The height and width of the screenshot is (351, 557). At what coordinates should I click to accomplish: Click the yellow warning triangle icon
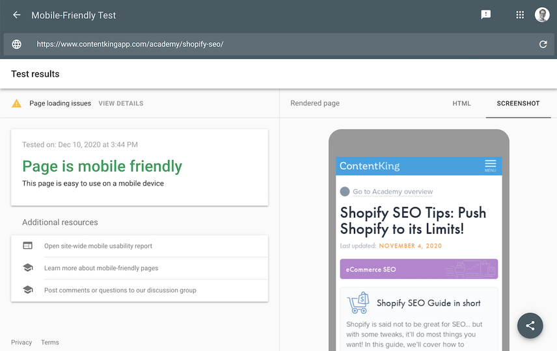[x=16, y=103]
